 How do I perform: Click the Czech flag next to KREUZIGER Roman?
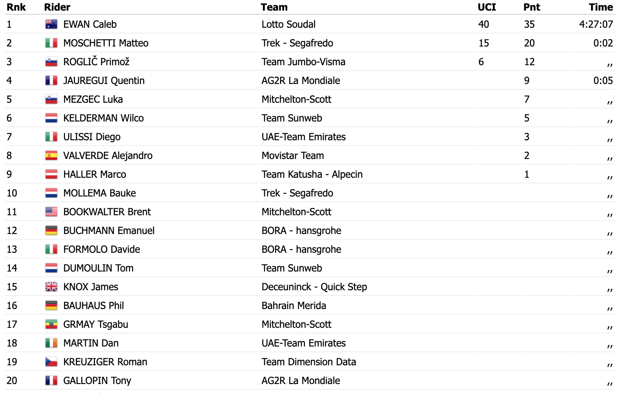(x=51, y=362)
